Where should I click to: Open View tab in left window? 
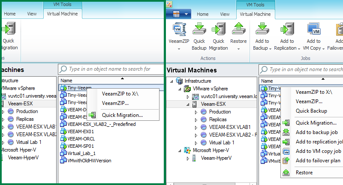[32, 14]
